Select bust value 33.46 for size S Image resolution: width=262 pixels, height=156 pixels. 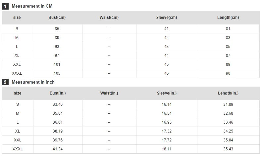(x=58, y=104)
